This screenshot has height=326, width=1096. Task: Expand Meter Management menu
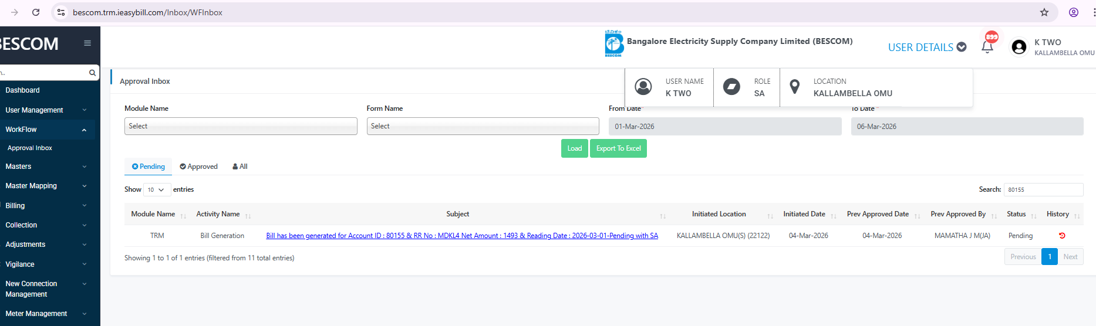coord(48,314)
